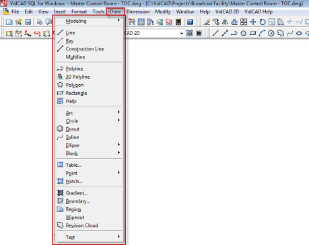Select the Array tool icon
The width and height of the screenshot is (309, 245).
click(x=244, y=22)
